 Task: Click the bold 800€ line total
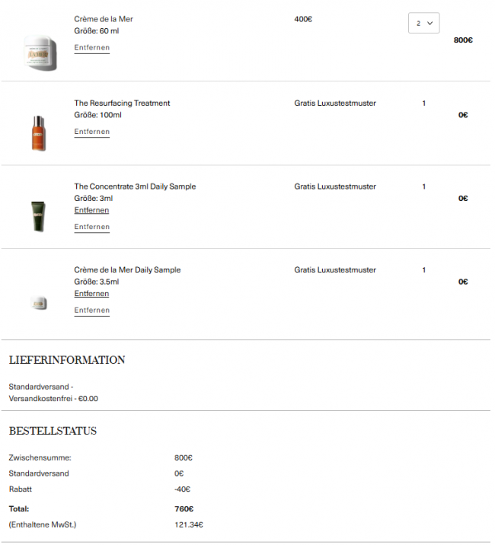click(463, 40)
